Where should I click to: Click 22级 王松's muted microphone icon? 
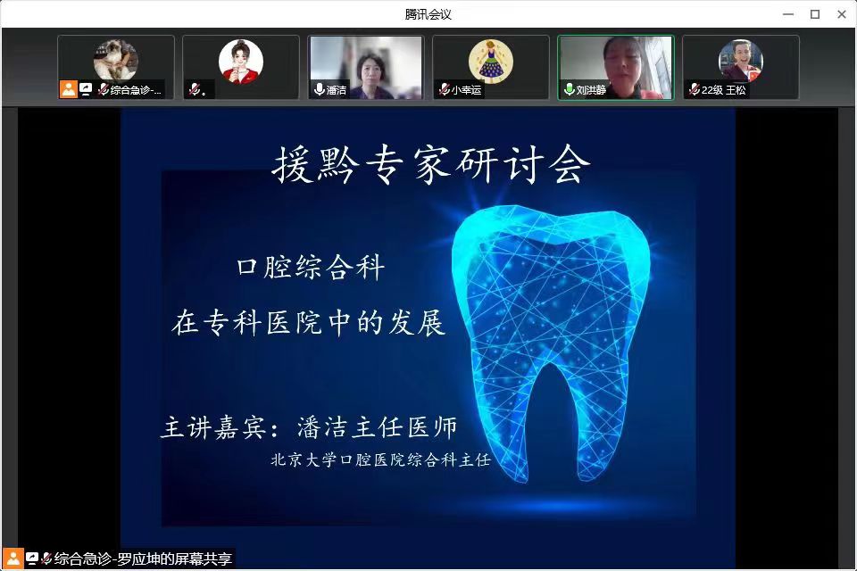(694, 90)
